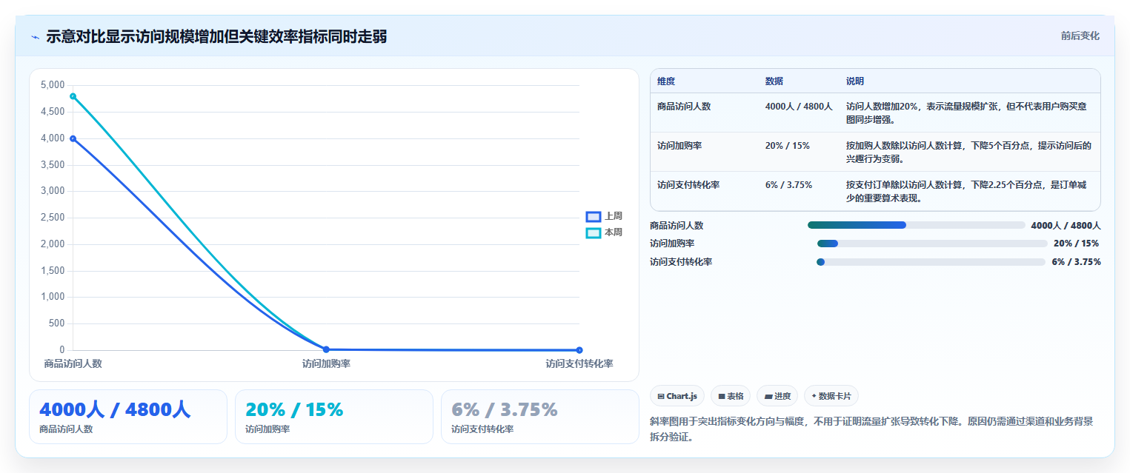Click the 前后变化 tag in the header
Image resolution: width=1130 pixels, height=473 pixels.
[x=1080, y=36]
